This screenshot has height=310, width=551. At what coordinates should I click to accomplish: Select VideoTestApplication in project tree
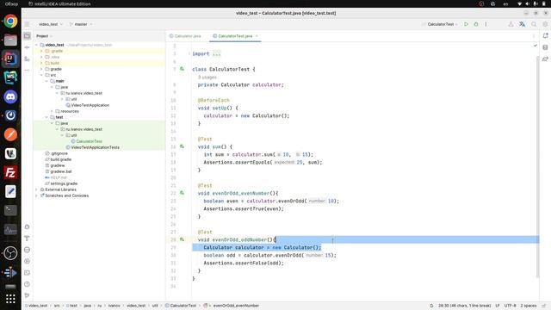[x=90, y=105]
